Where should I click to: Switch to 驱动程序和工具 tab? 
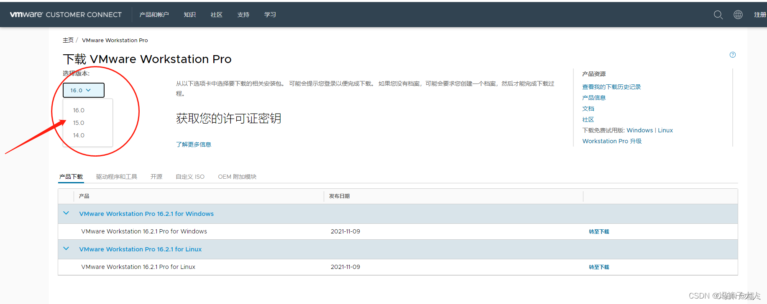pos(117,177)
